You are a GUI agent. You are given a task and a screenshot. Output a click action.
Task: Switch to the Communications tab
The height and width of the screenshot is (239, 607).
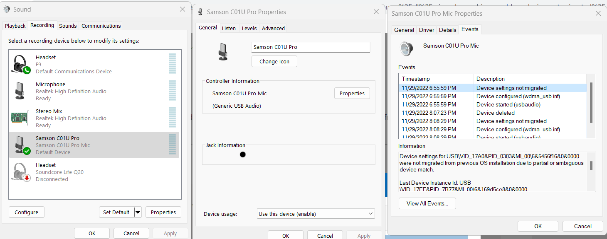click(x=101, y=26)
